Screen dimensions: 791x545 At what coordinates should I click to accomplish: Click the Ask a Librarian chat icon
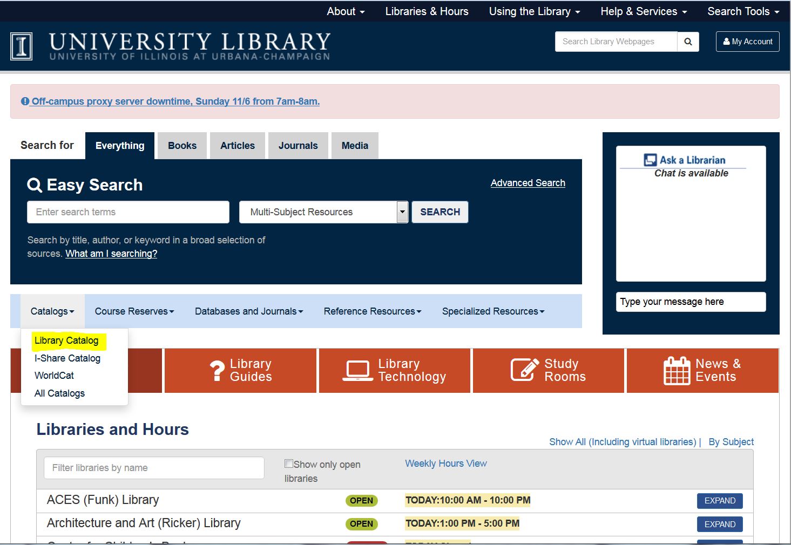649,159
